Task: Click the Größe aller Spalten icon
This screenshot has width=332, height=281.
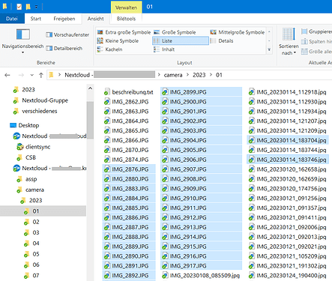Action: point(304,52)
